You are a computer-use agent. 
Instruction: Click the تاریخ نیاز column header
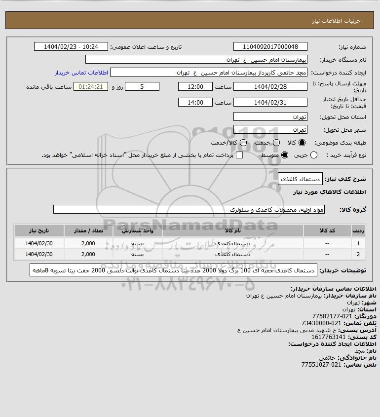39,230
